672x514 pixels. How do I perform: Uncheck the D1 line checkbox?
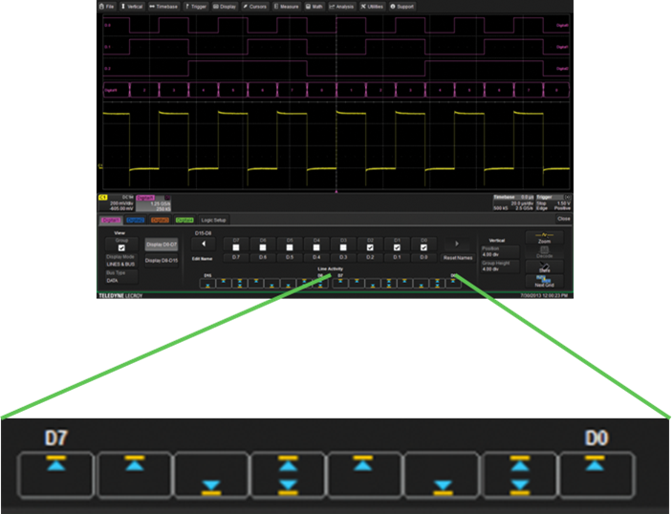tap(397, 247)
